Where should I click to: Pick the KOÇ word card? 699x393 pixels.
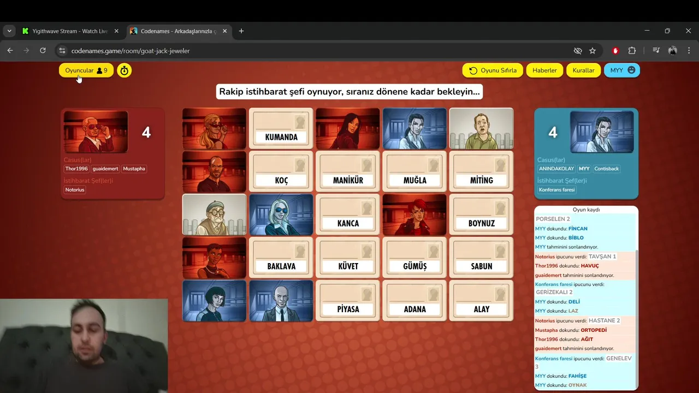pyautogui.click(x=281, y=172)
